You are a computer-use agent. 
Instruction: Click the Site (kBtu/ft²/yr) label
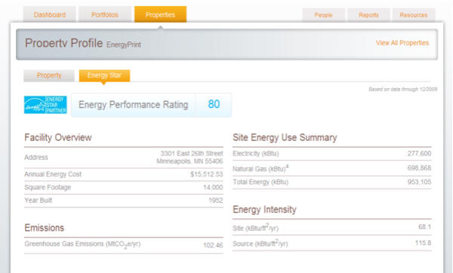(255, 228)
